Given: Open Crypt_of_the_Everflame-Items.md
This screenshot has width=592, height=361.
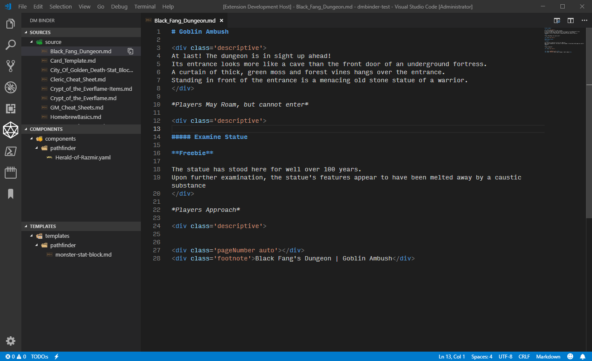Looking at the screenshot, I should 81,89.
